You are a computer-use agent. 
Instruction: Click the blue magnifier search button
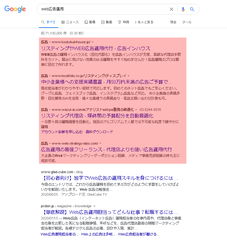(x=192, y=9)
